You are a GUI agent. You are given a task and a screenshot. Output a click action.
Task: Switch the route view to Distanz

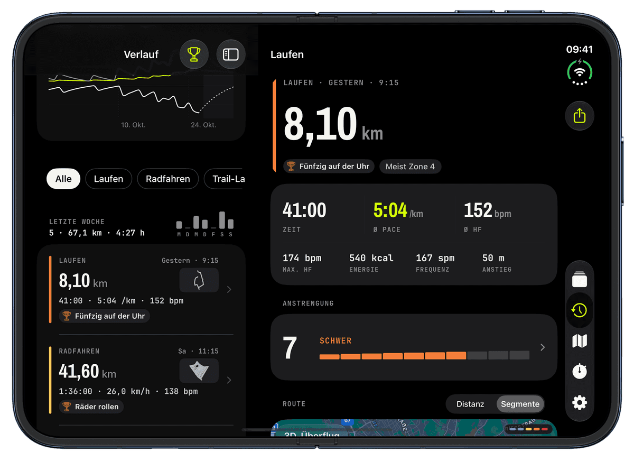[470, 404]
